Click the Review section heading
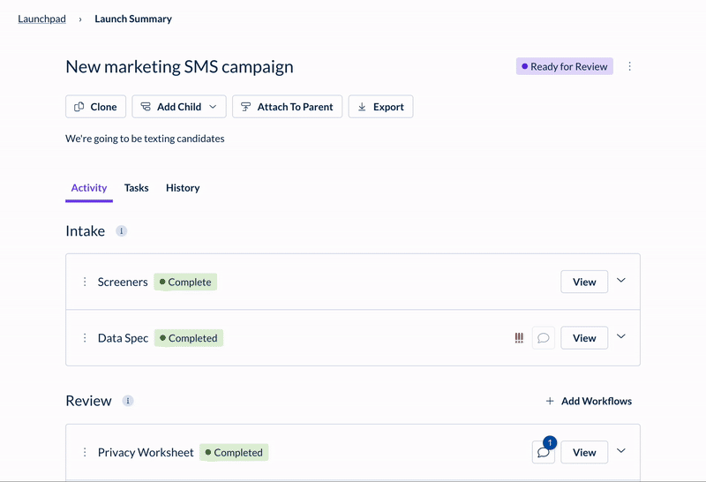 (x=89, y=401)
